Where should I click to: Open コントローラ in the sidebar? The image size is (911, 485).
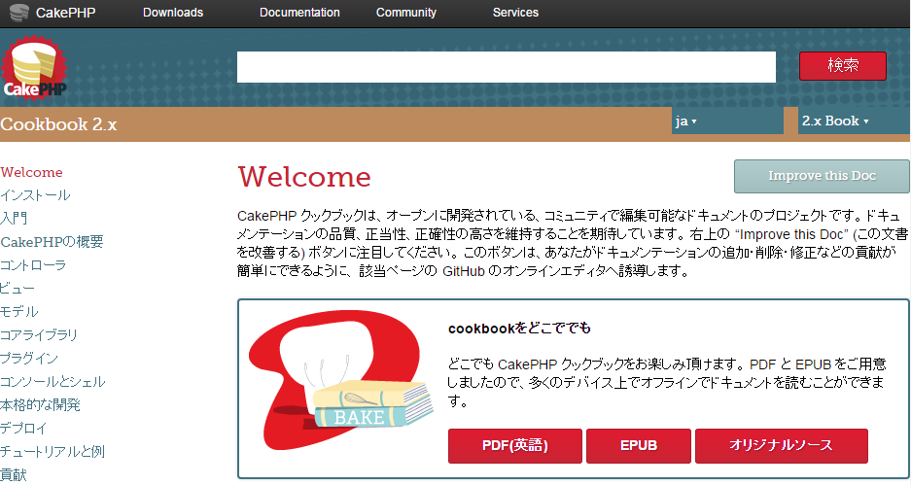click(x=33, y=265)
